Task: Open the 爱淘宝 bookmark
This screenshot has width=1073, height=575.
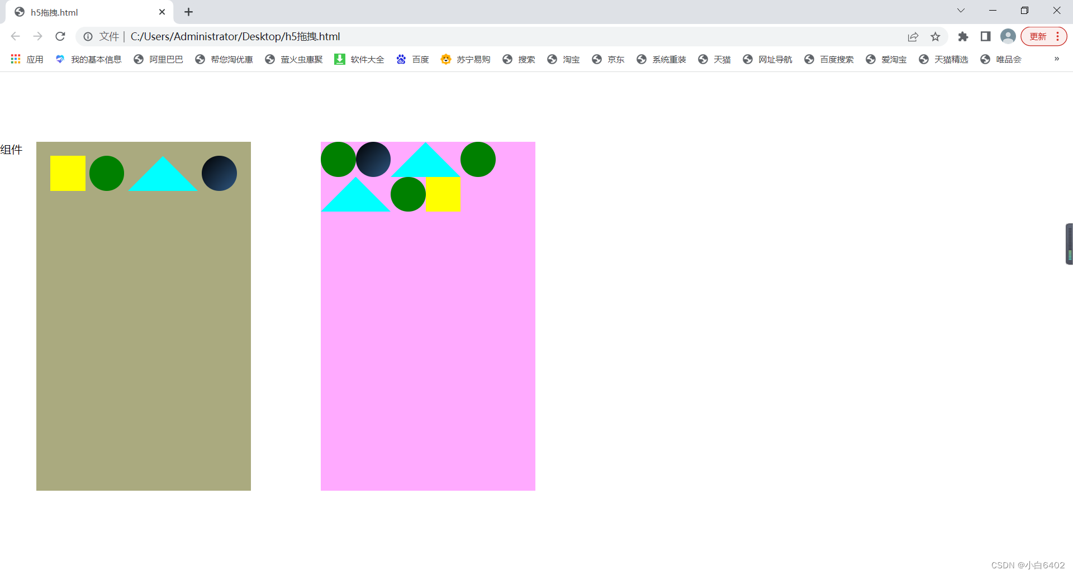Action: point(886,59)
